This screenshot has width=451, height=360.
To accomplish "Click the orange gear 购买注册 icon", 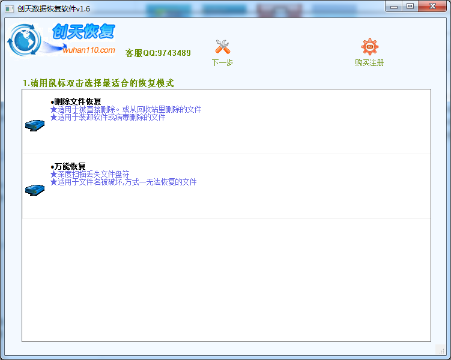I will [369, 47].
